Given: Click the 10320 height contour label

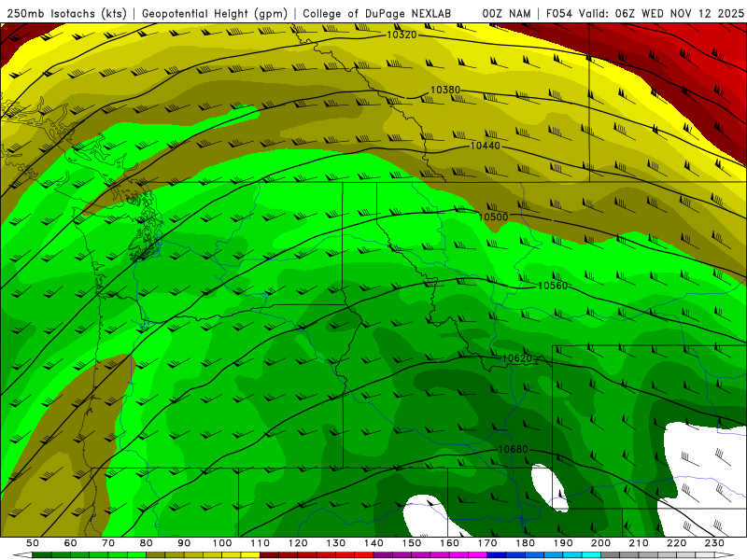Looking at the screenshot, I should click(x=402, y=35).
